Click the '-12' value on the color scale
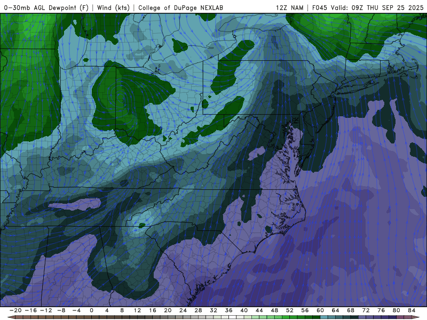This screenshot has height=320, width=427. click(46, 310)
